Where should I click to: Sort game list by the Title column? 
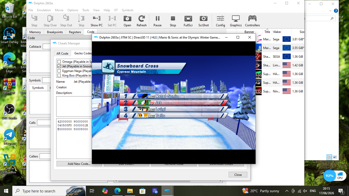click(x=267, y=32)
